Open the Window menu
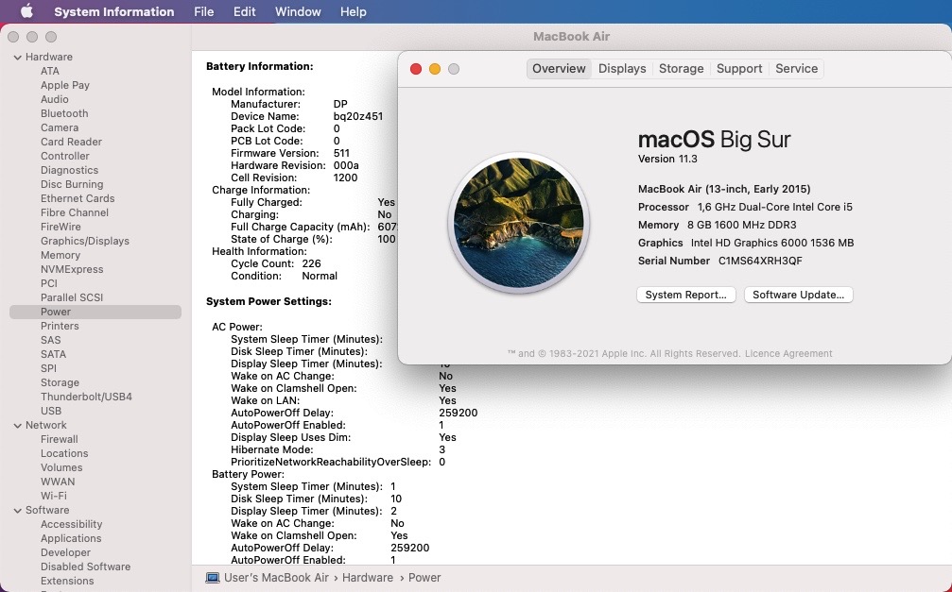 298,11
